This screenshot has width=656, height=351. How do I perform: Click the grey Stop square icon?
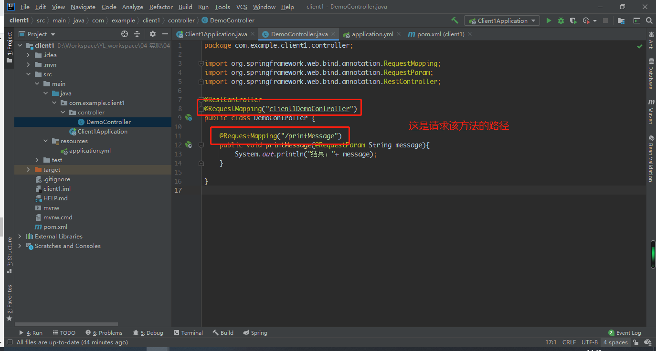(x=605, y=21)
